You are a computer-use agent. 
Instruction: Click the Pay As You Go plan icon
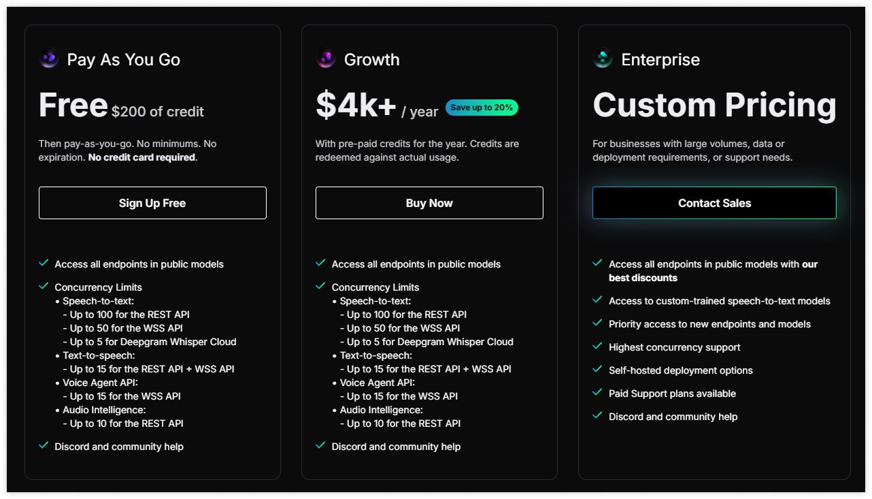(49, 59)
